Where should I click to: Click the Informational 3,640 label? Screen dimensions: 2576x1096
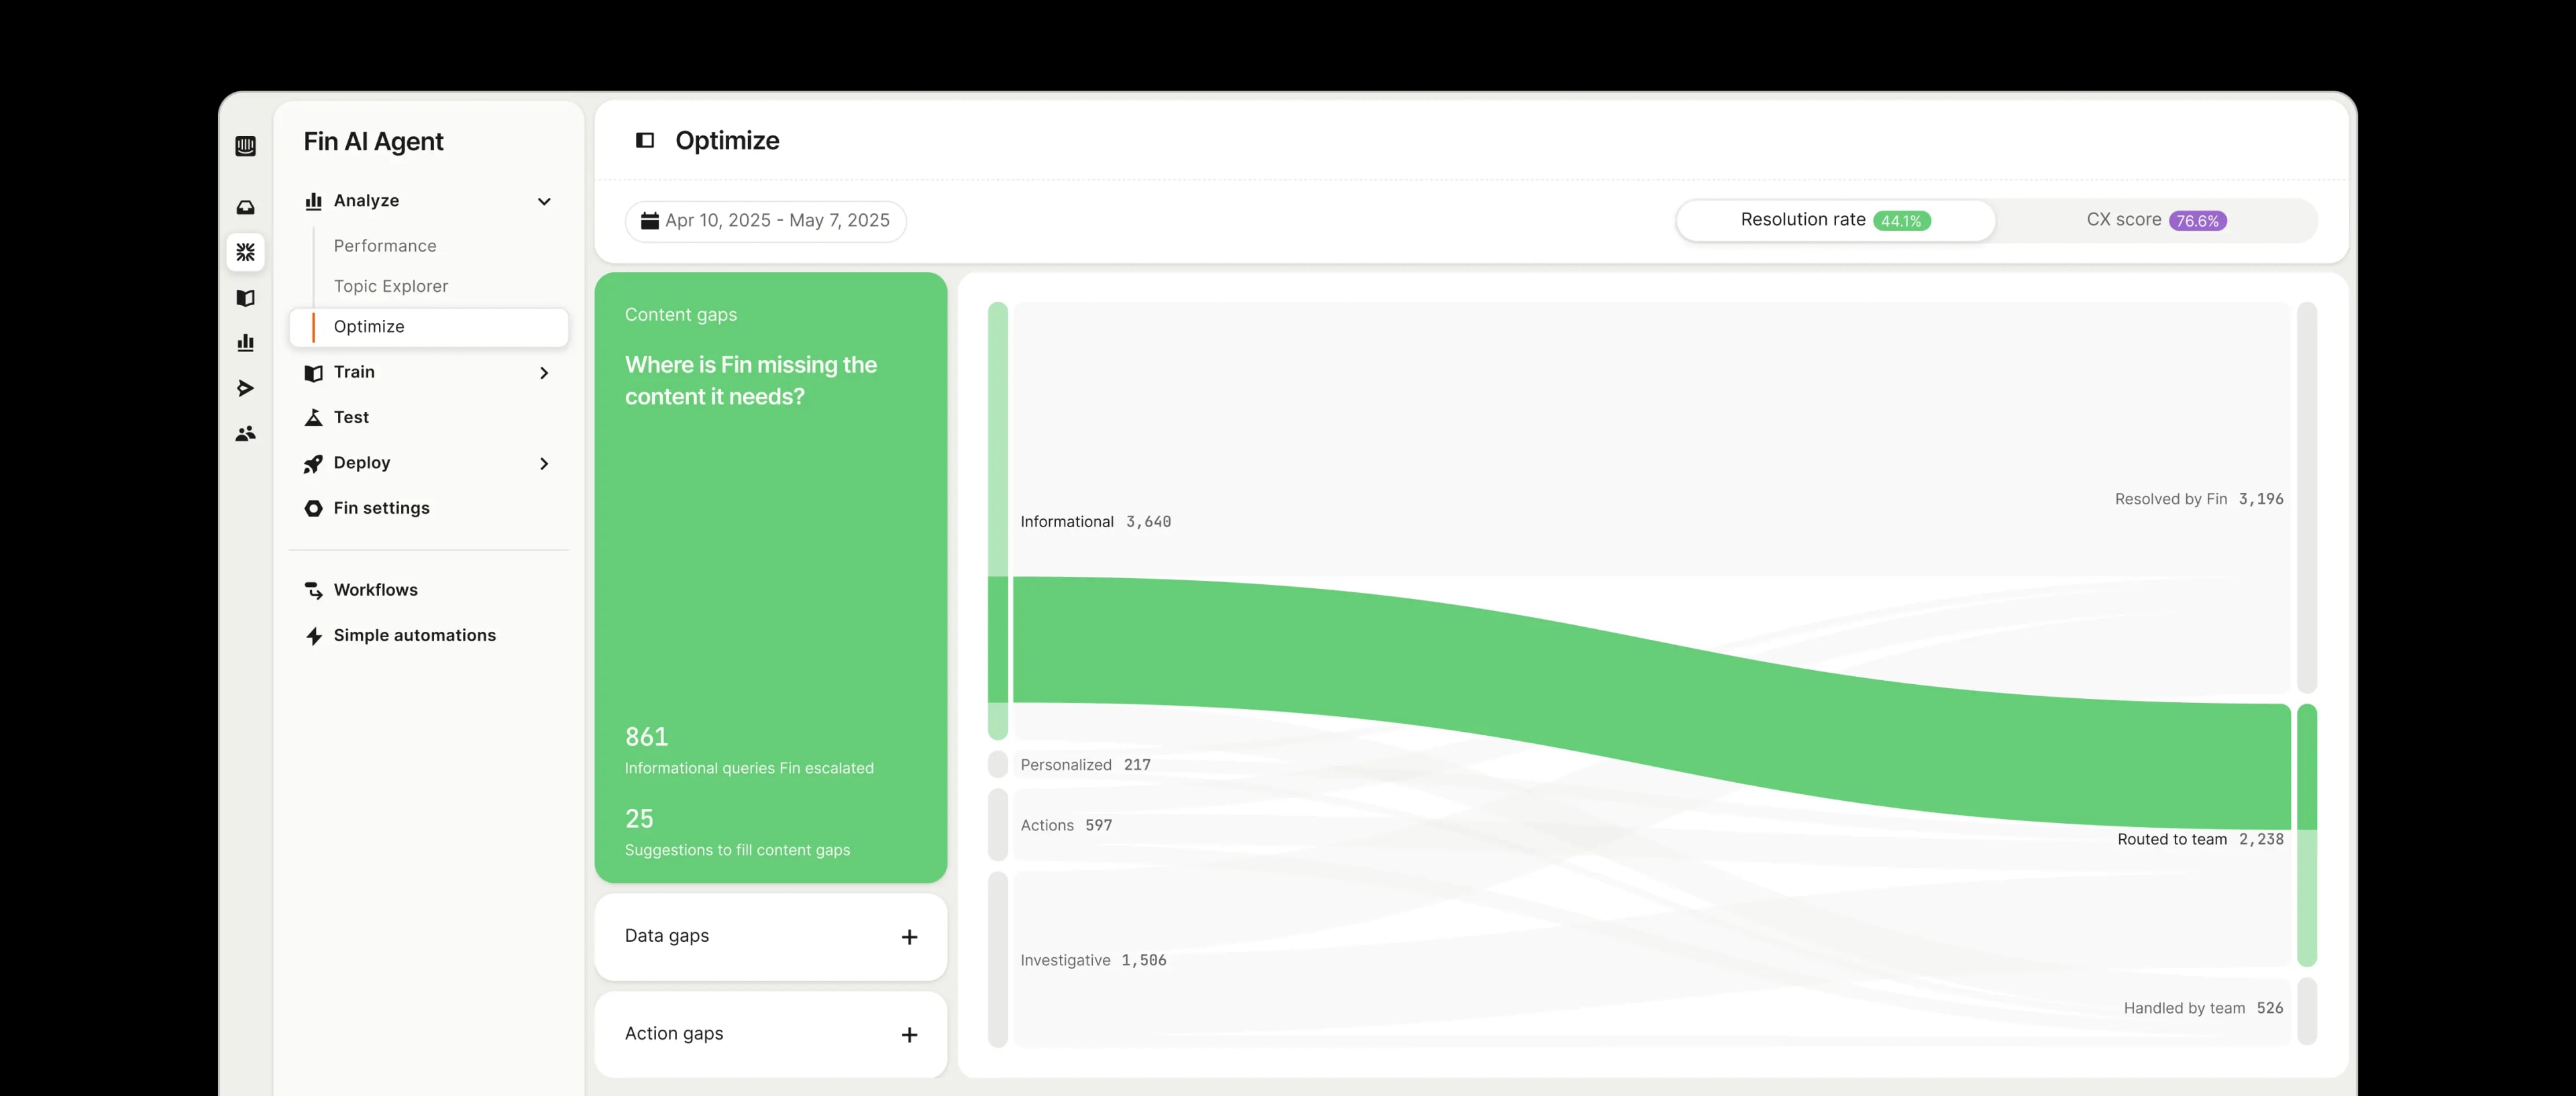point(1095,522)
